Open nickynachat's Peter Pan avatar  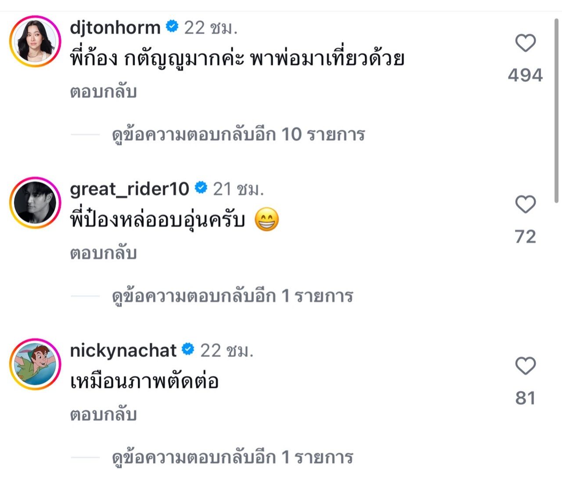[35, 364]
